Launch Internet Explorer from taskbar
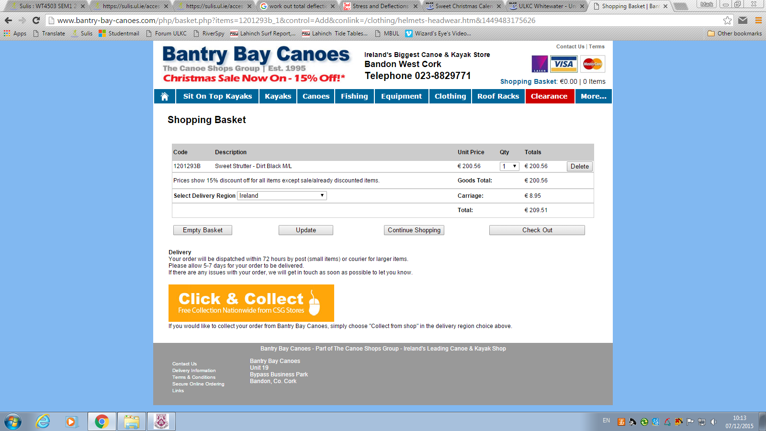The height and width of the screenshot is (431, 766). click(43, 422)
